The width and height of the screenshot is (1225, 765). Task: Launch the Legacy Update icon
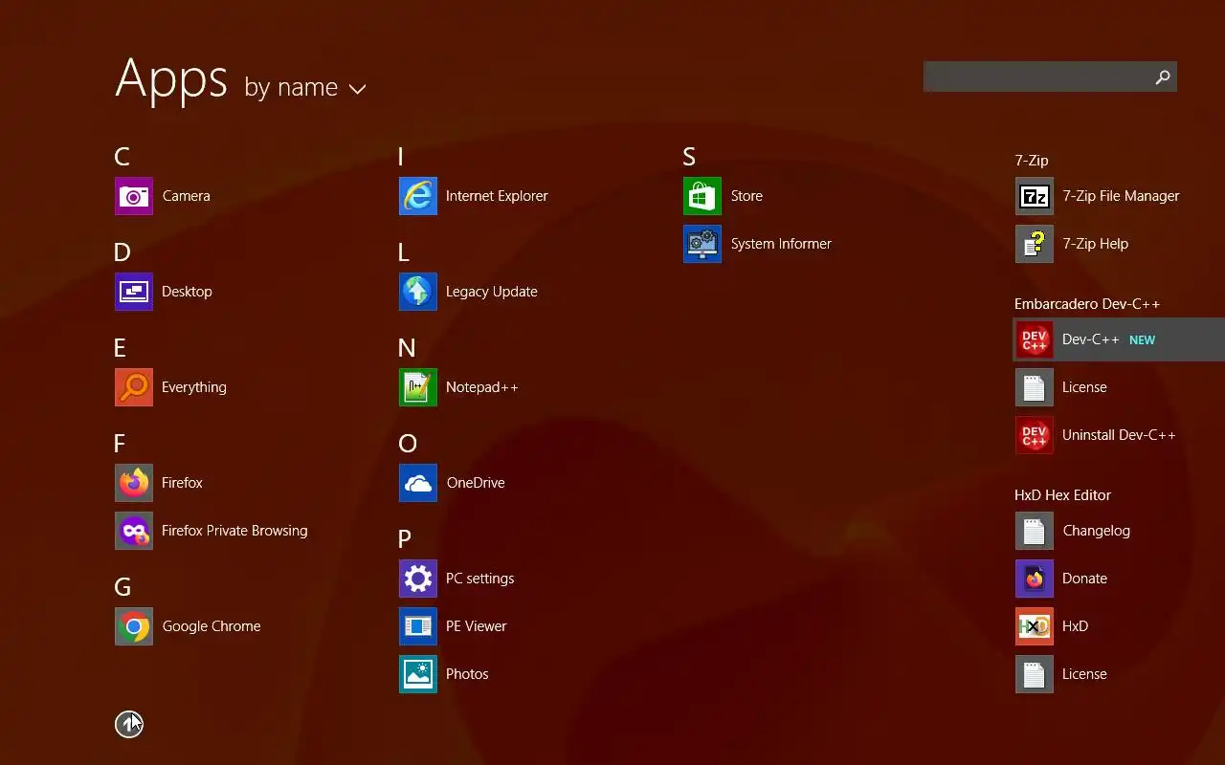click(418, 292)
